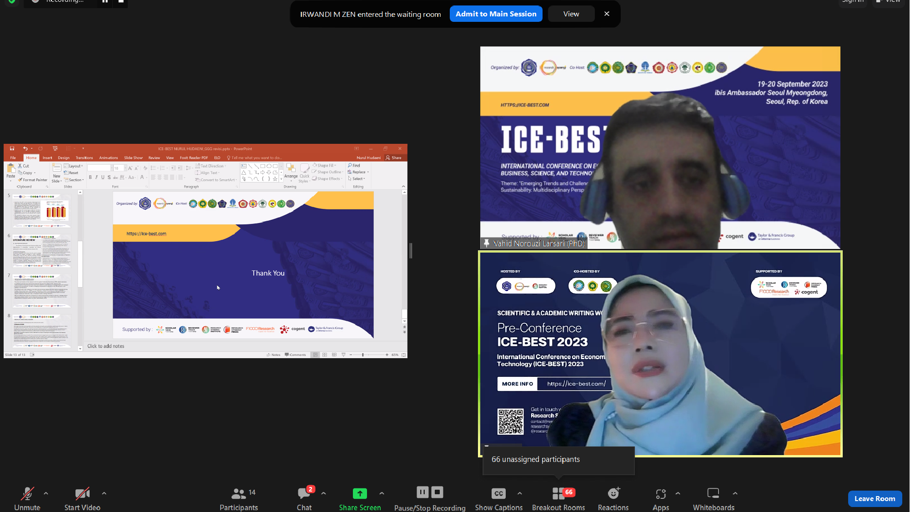Open Whiteboards
Screen dimensions: 910x512
714,499
